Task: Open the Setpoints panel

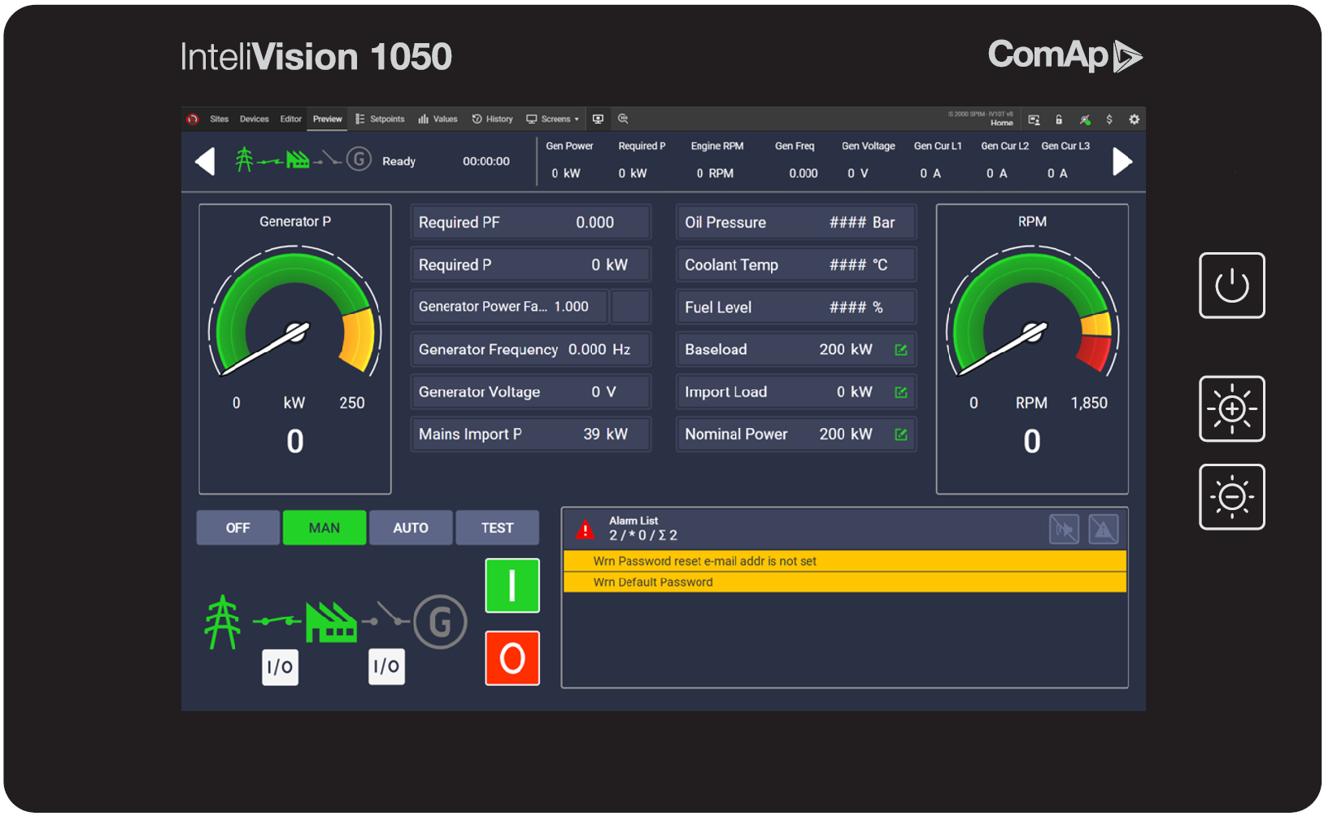Action: (x=380, y=119)
